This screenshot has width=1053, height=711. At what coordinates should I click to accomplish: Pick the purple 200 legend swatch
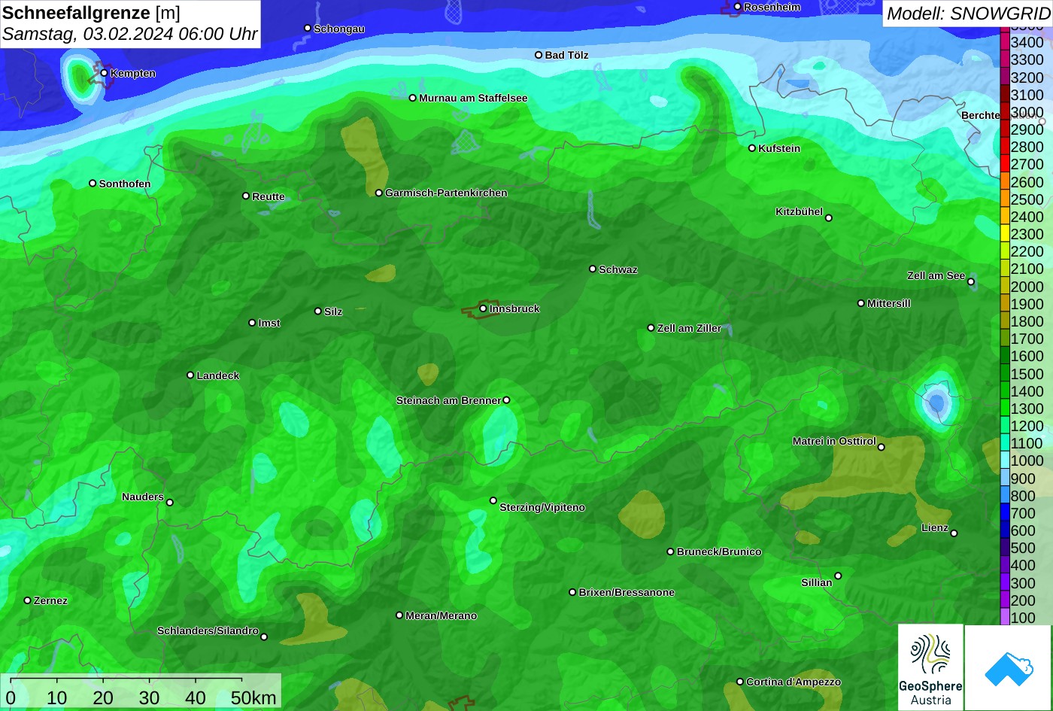[1004, 600]
